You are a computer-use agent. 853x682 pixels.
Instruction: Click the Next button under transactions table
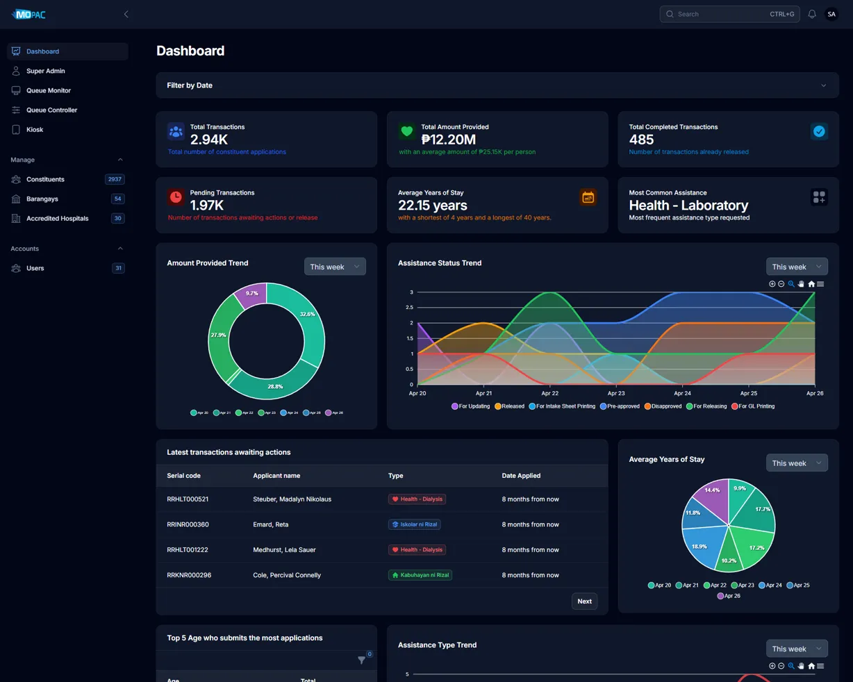(x=585, y=601)
